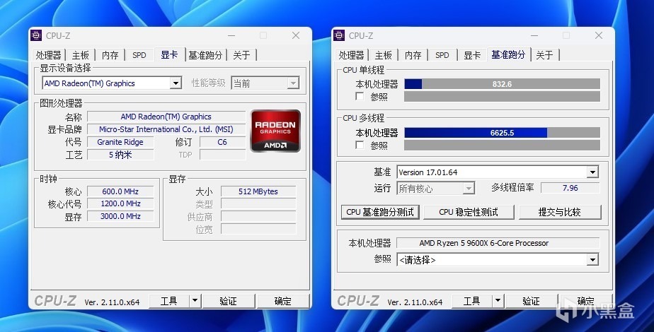Open 主板 tab in left window
654x332 pixels.
click(81, 55)
